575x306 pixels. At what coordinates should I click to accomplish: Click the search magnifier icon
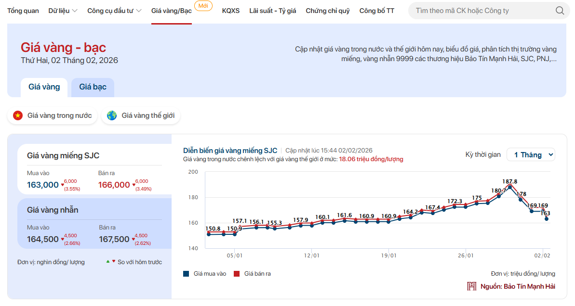(560, 11)
